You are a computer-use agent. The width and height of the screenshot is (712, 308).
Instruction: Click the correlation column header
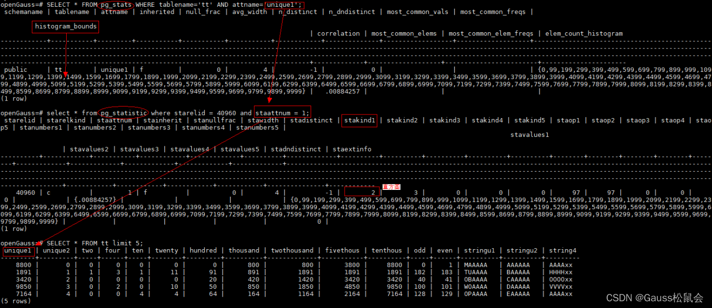(338, 34)
